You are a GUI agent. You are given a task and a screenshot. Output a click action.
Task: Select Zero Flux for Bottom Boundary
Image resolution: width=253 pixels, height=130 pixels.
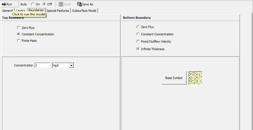[138, 27]
